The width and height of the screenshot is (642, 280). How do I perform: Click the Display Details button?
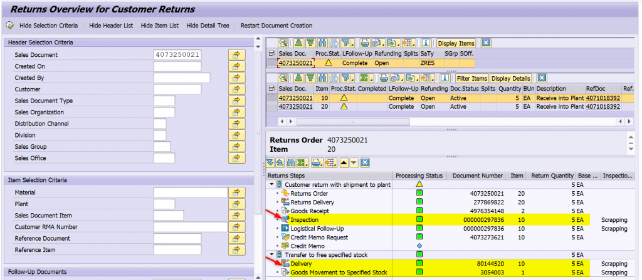(510, 78)
